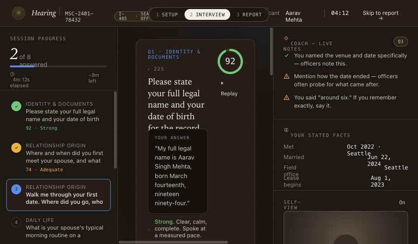
Task: Select the Interview step tab
Action: (207, 14)
